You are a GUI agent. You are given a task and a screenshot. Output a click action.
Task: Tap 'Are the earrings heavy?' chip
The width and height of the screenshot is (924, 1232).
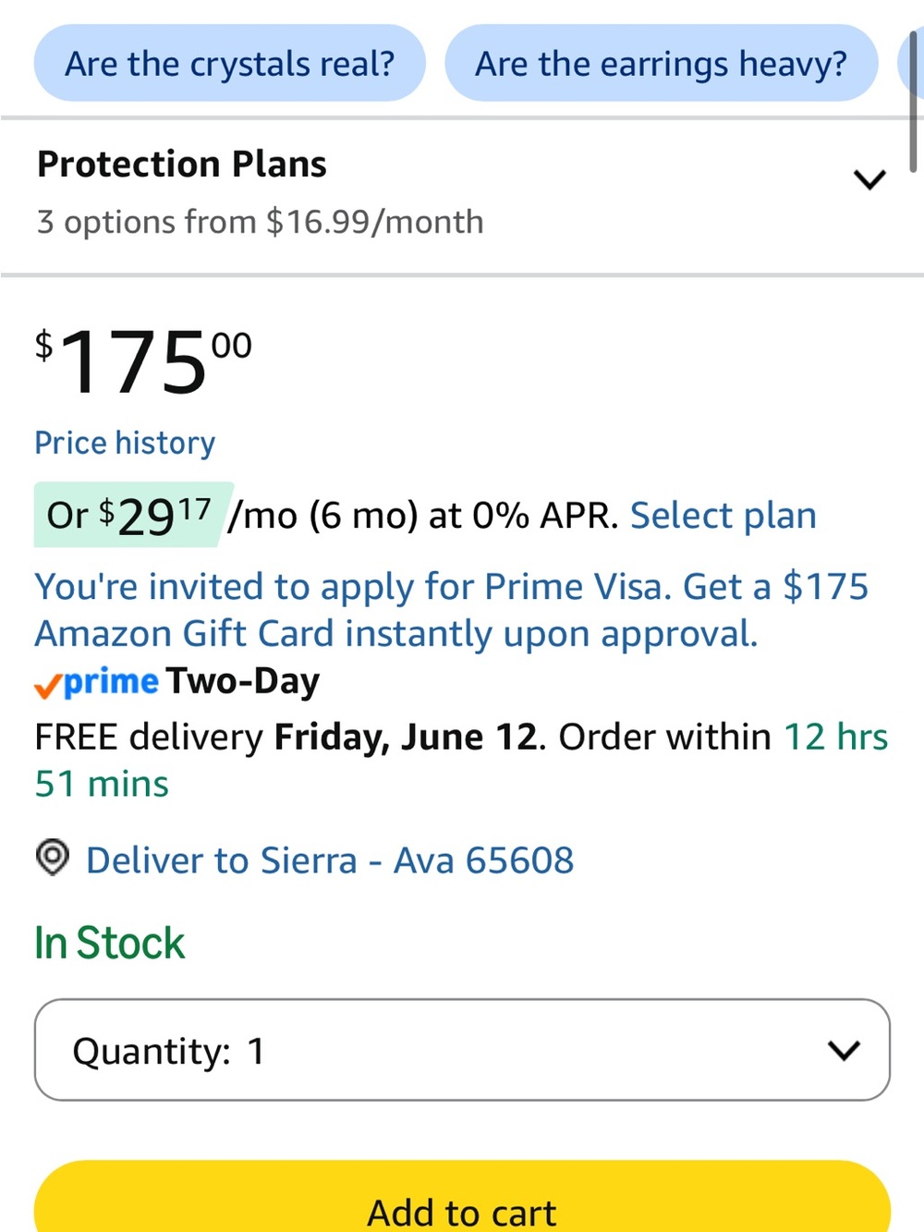point(661,63)
